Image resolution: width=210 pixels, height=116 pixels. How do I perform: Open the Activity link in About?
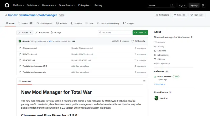(x=159, y=46)
